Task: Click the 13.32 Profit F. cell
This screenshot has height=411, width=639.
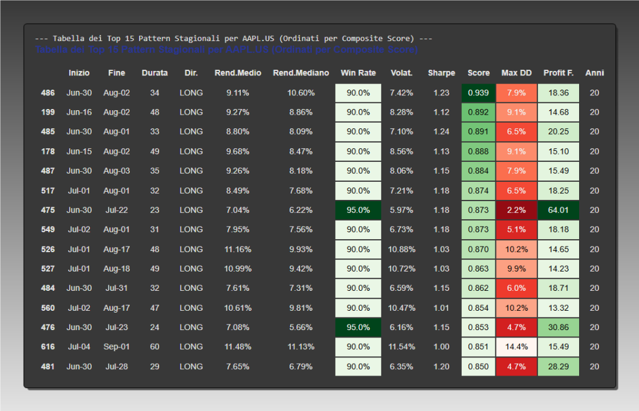Action: 559,308
